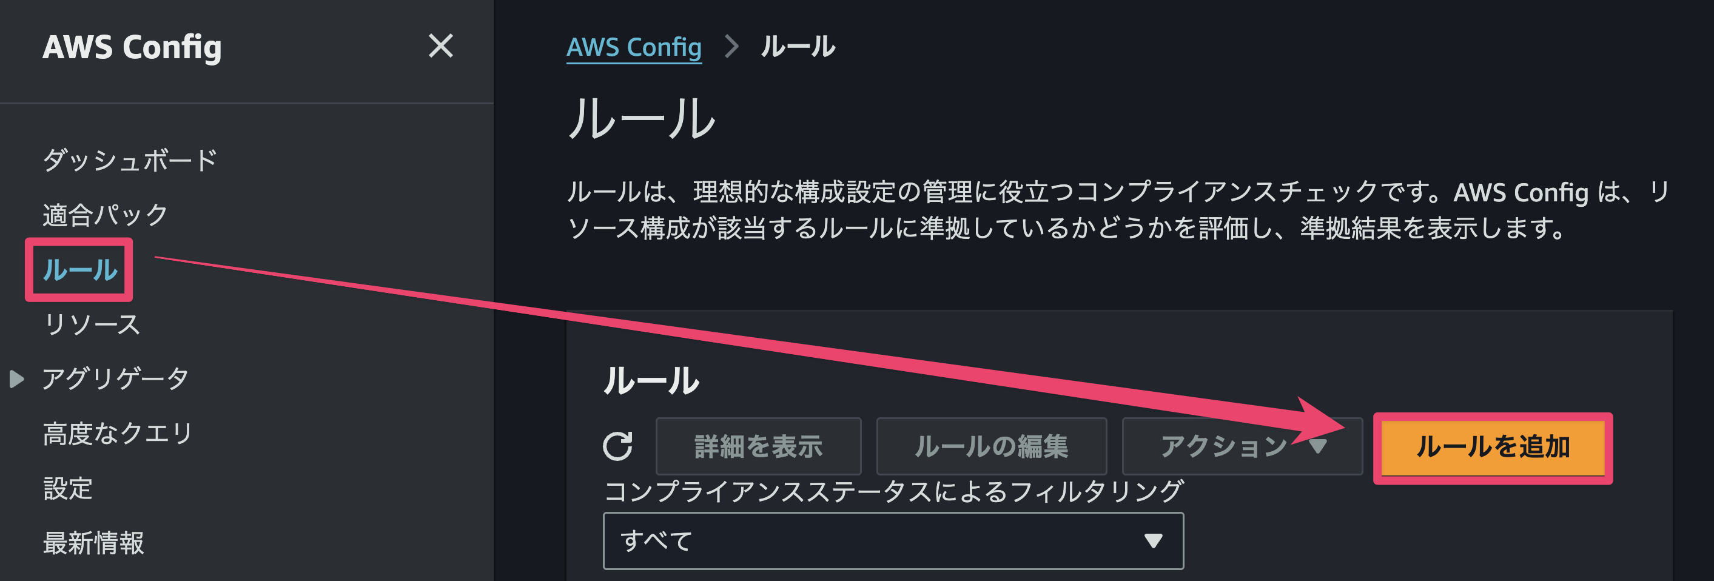1714x581 pixels.
Task: Open 設定 in the side navigation
Action: tap(68, 488)
